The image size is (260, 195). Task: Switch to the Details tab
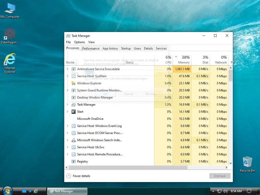(x=148, y=48)
